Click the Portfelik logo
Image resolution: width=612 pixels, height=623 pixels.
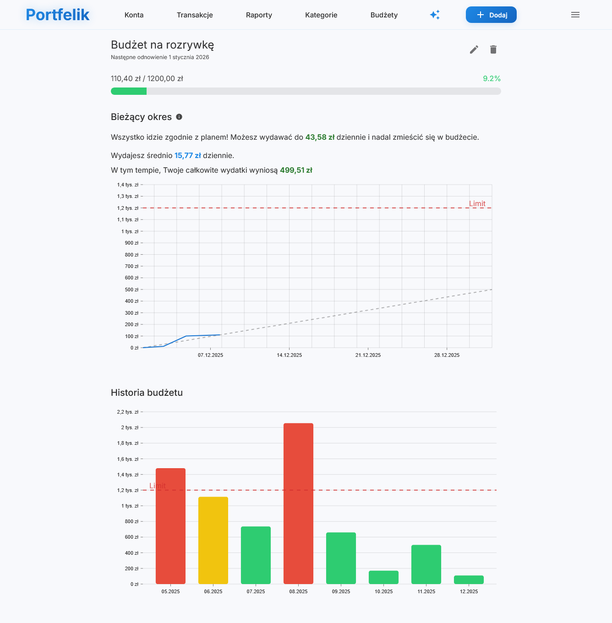coord(58,15)
